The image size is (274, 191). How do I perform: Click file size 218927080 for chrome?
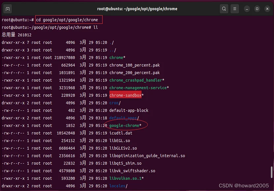[65, 57]
